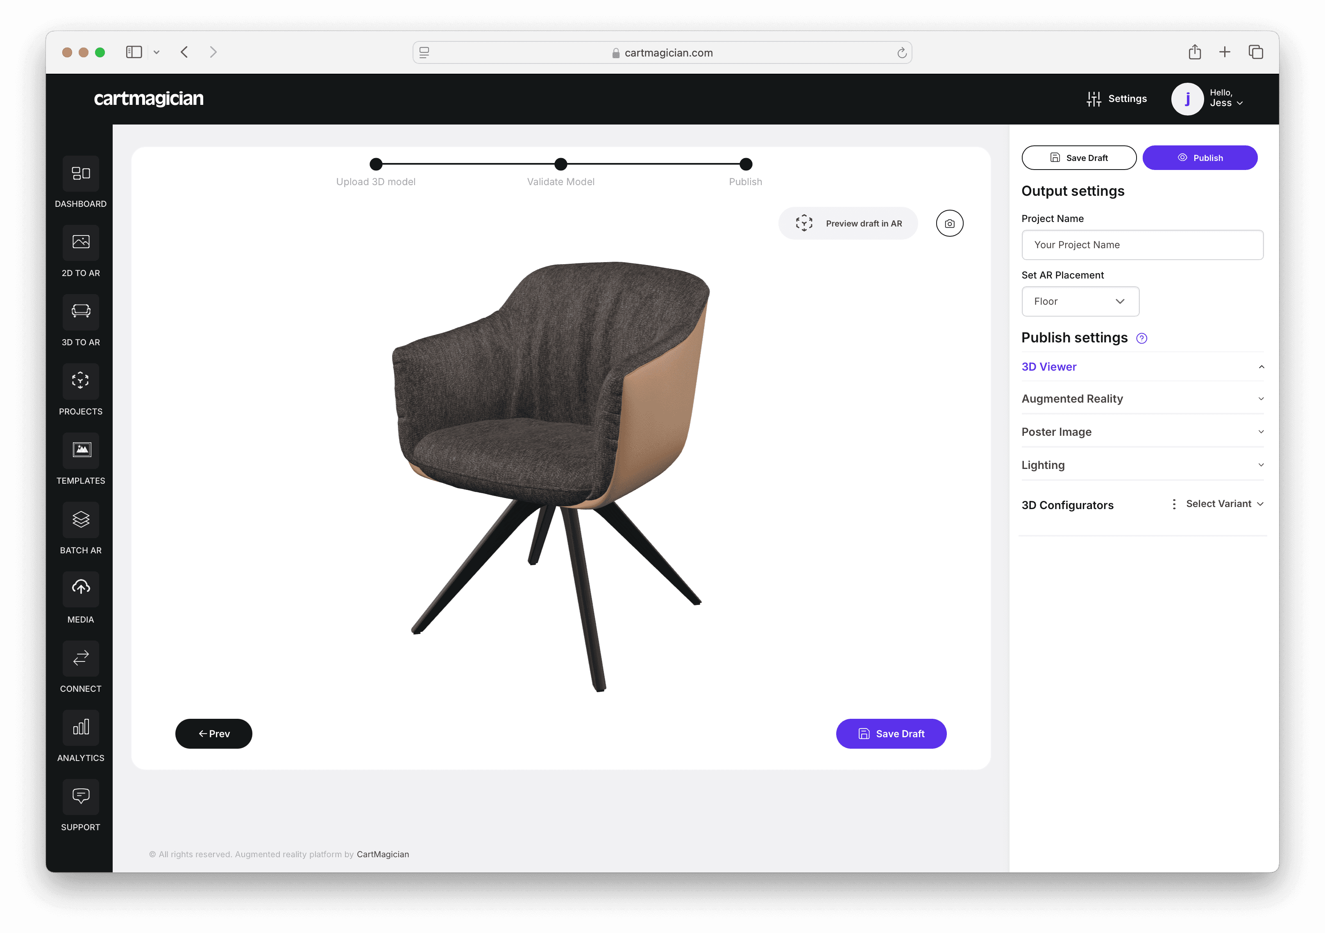Open the Dashboard sidebar icon

81,174
